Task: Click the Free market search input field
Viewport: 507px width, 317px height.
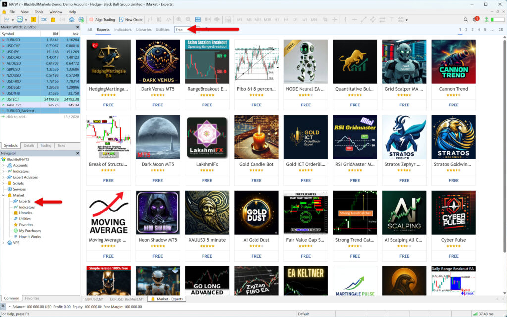Action: pyautogui.click(x=188, y=30)
